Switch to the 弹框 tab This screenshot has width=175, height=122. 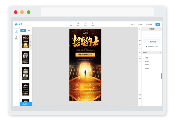[x=29, y=30]
